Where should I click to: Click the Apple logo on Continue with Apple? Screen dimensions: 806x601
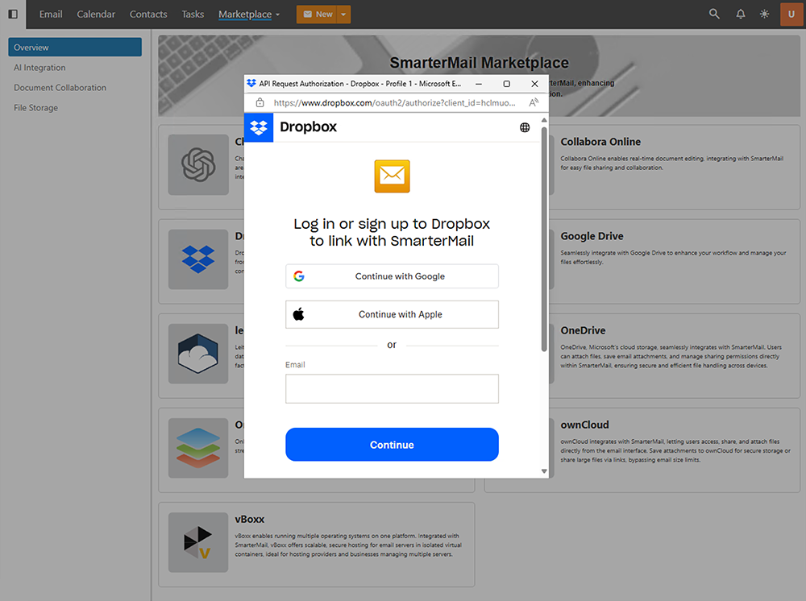[299, 314]
